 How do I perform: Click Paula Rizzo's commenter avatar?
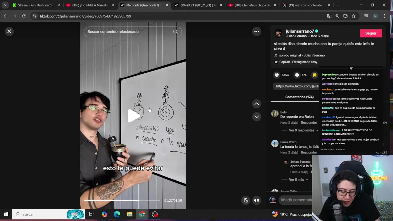click(x=275, y=144)
